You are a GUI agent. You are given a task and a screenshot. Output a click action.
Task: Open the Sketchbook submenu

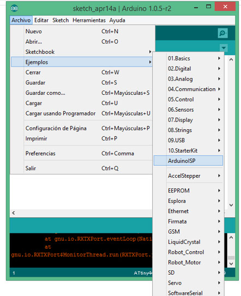pyautogui.click(x=82, y=52)
